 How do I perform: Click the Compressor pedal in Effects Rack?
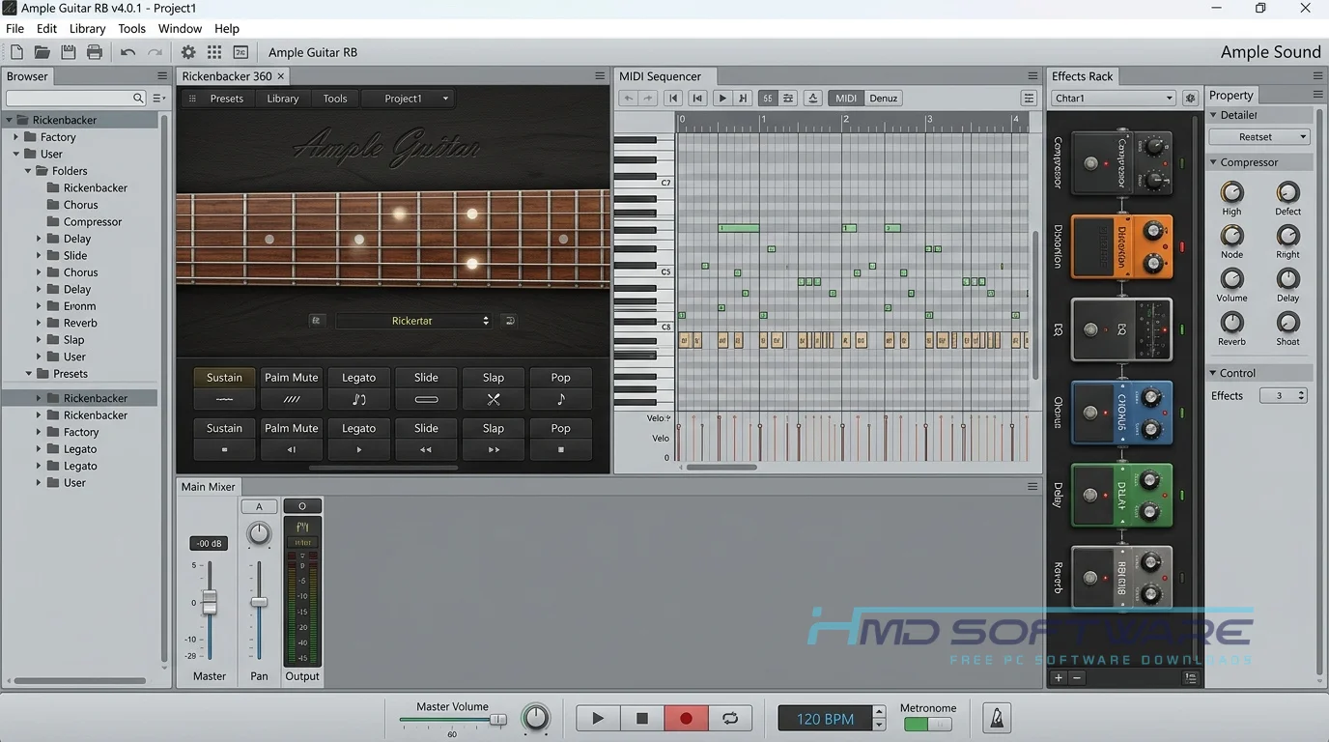[x=1121, y=164]
